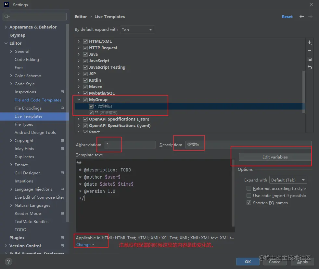The image size is (319, 269).
Task: Expand the Version Control sidebar node
Action: 6,246
